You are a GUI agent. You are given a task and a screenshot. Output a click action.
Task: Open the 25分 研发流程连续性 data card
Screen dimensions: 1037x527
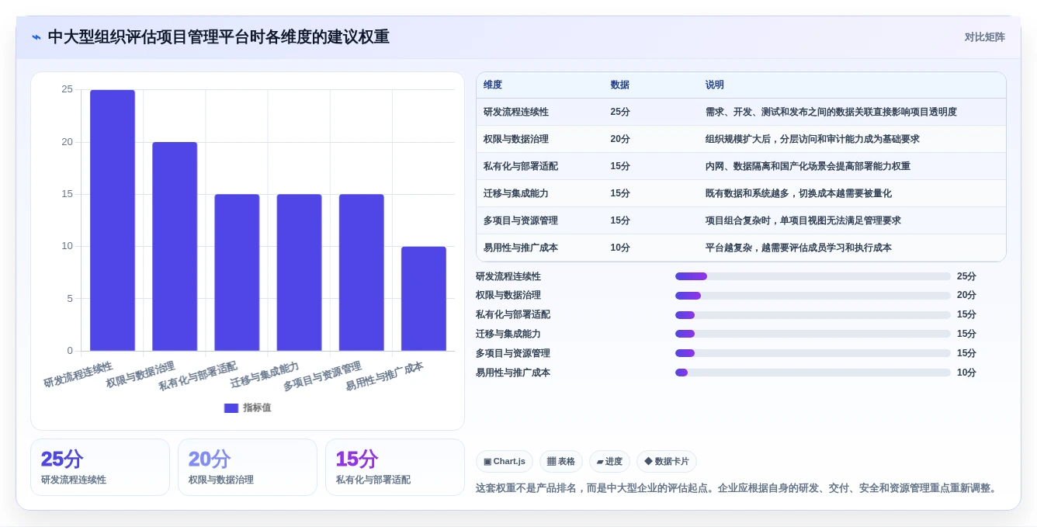[x=100, y=467]
